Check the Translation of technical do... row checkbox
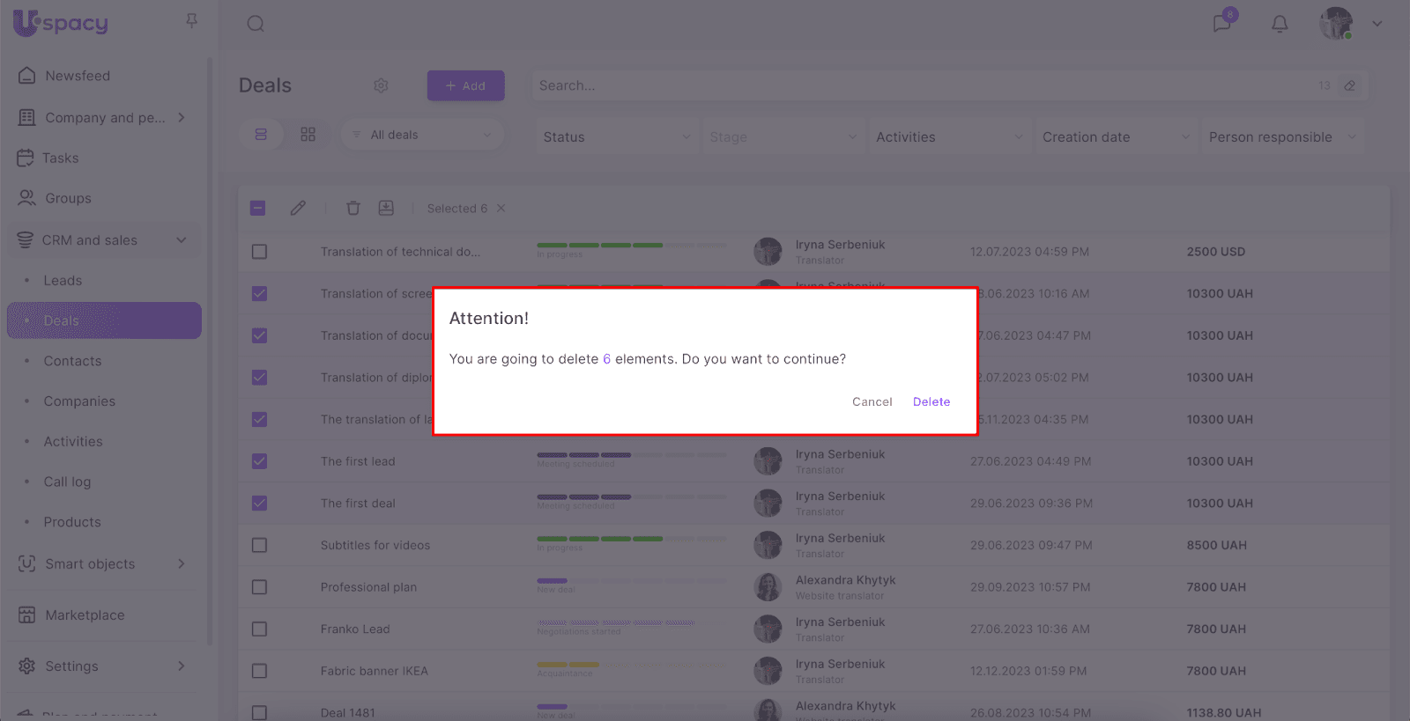This screenshot has height=721, width=1410. (259, 252)
